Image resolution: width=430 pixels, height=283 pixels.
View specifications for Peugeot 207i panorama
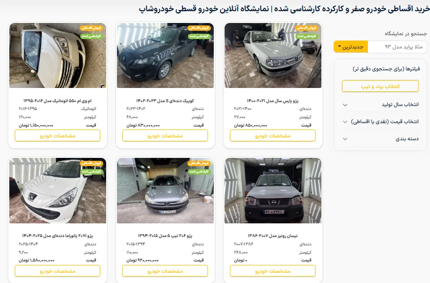pos(57,271)
